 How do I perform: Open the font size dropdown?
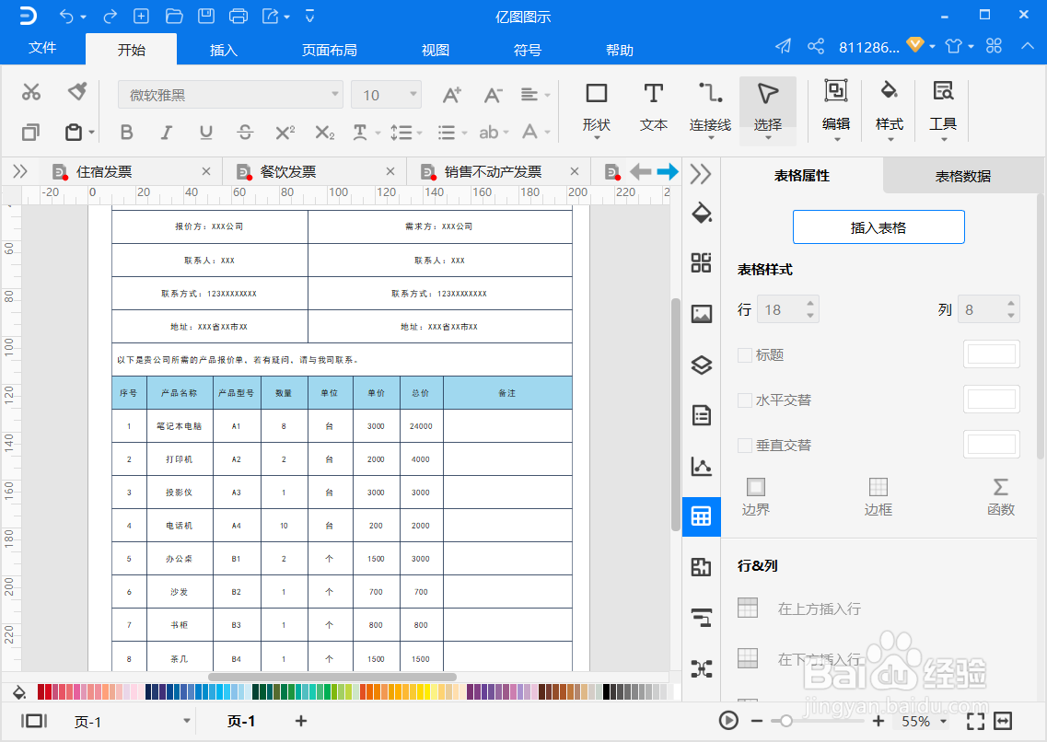click(x=387, y=95)
